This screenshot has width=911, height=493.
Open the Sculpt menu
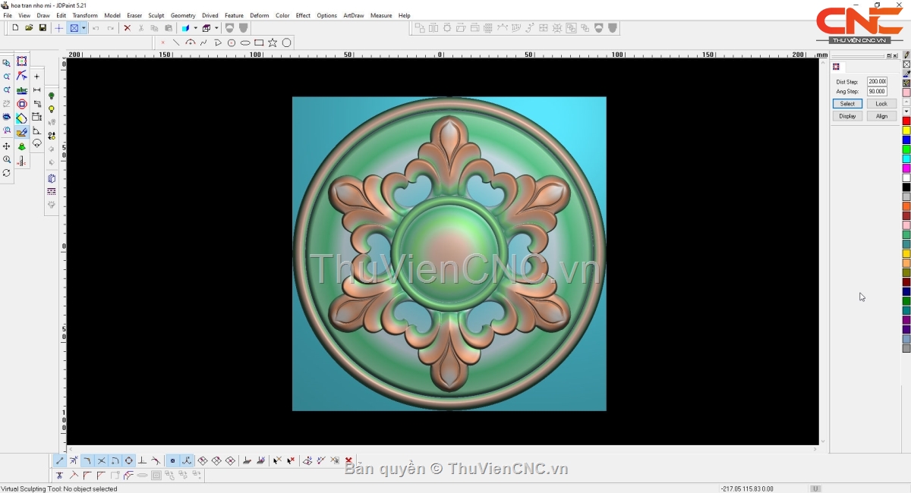156,15
